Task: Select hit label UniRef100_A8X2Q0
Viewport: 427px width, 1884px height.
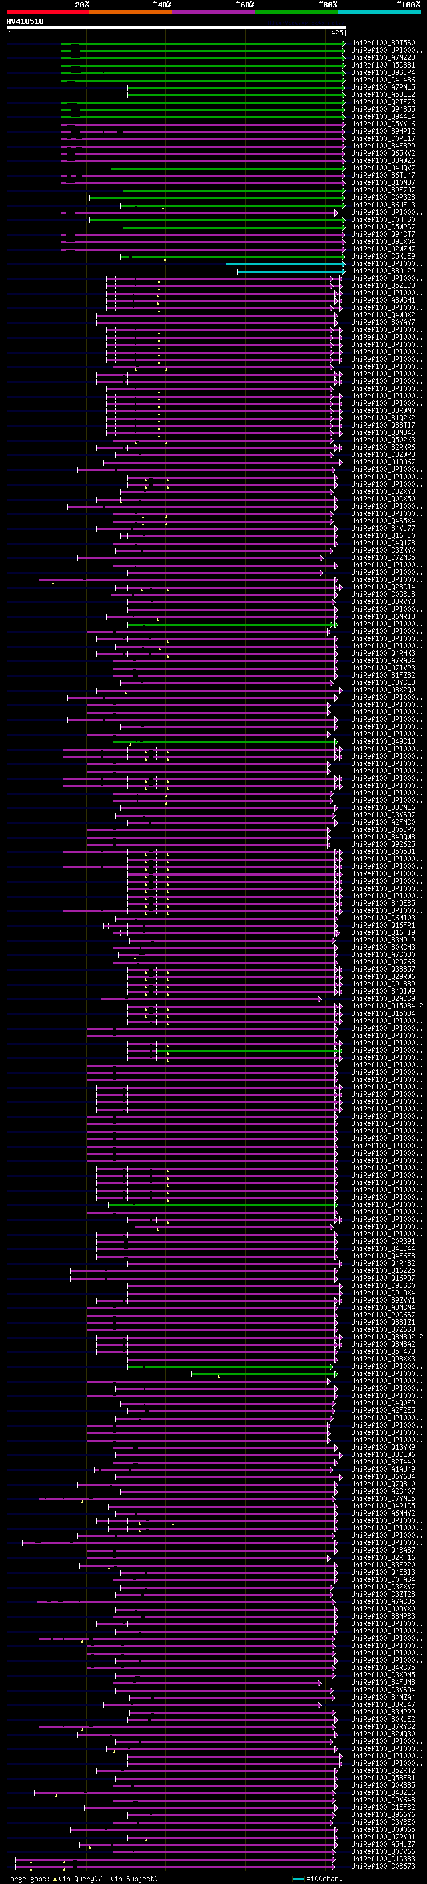Action: tap(383, 690)
